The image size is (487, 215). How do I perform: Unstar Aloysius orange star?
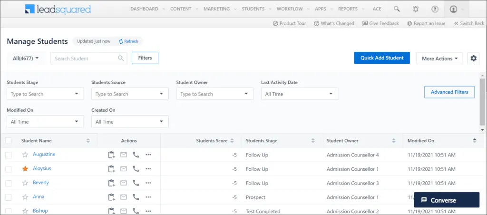25,169
